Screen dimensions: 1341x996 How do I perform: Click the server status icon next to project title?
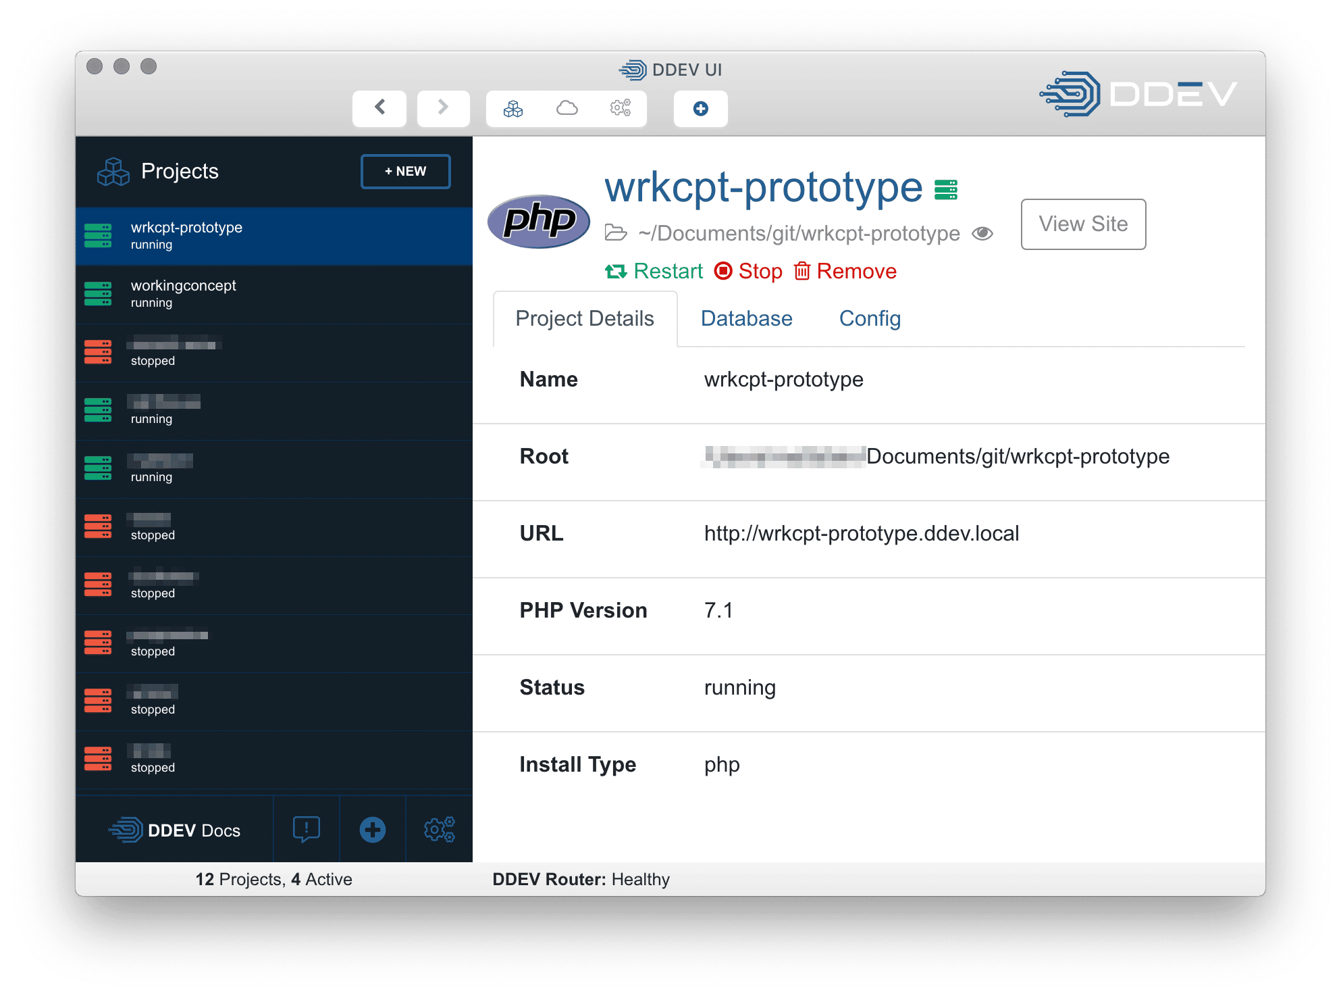(946, 190)
